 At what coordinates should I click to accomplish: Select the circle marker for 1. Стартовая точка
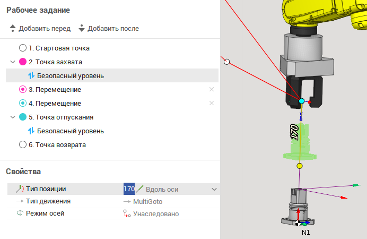pyautogui.click(x=23, y=48)
